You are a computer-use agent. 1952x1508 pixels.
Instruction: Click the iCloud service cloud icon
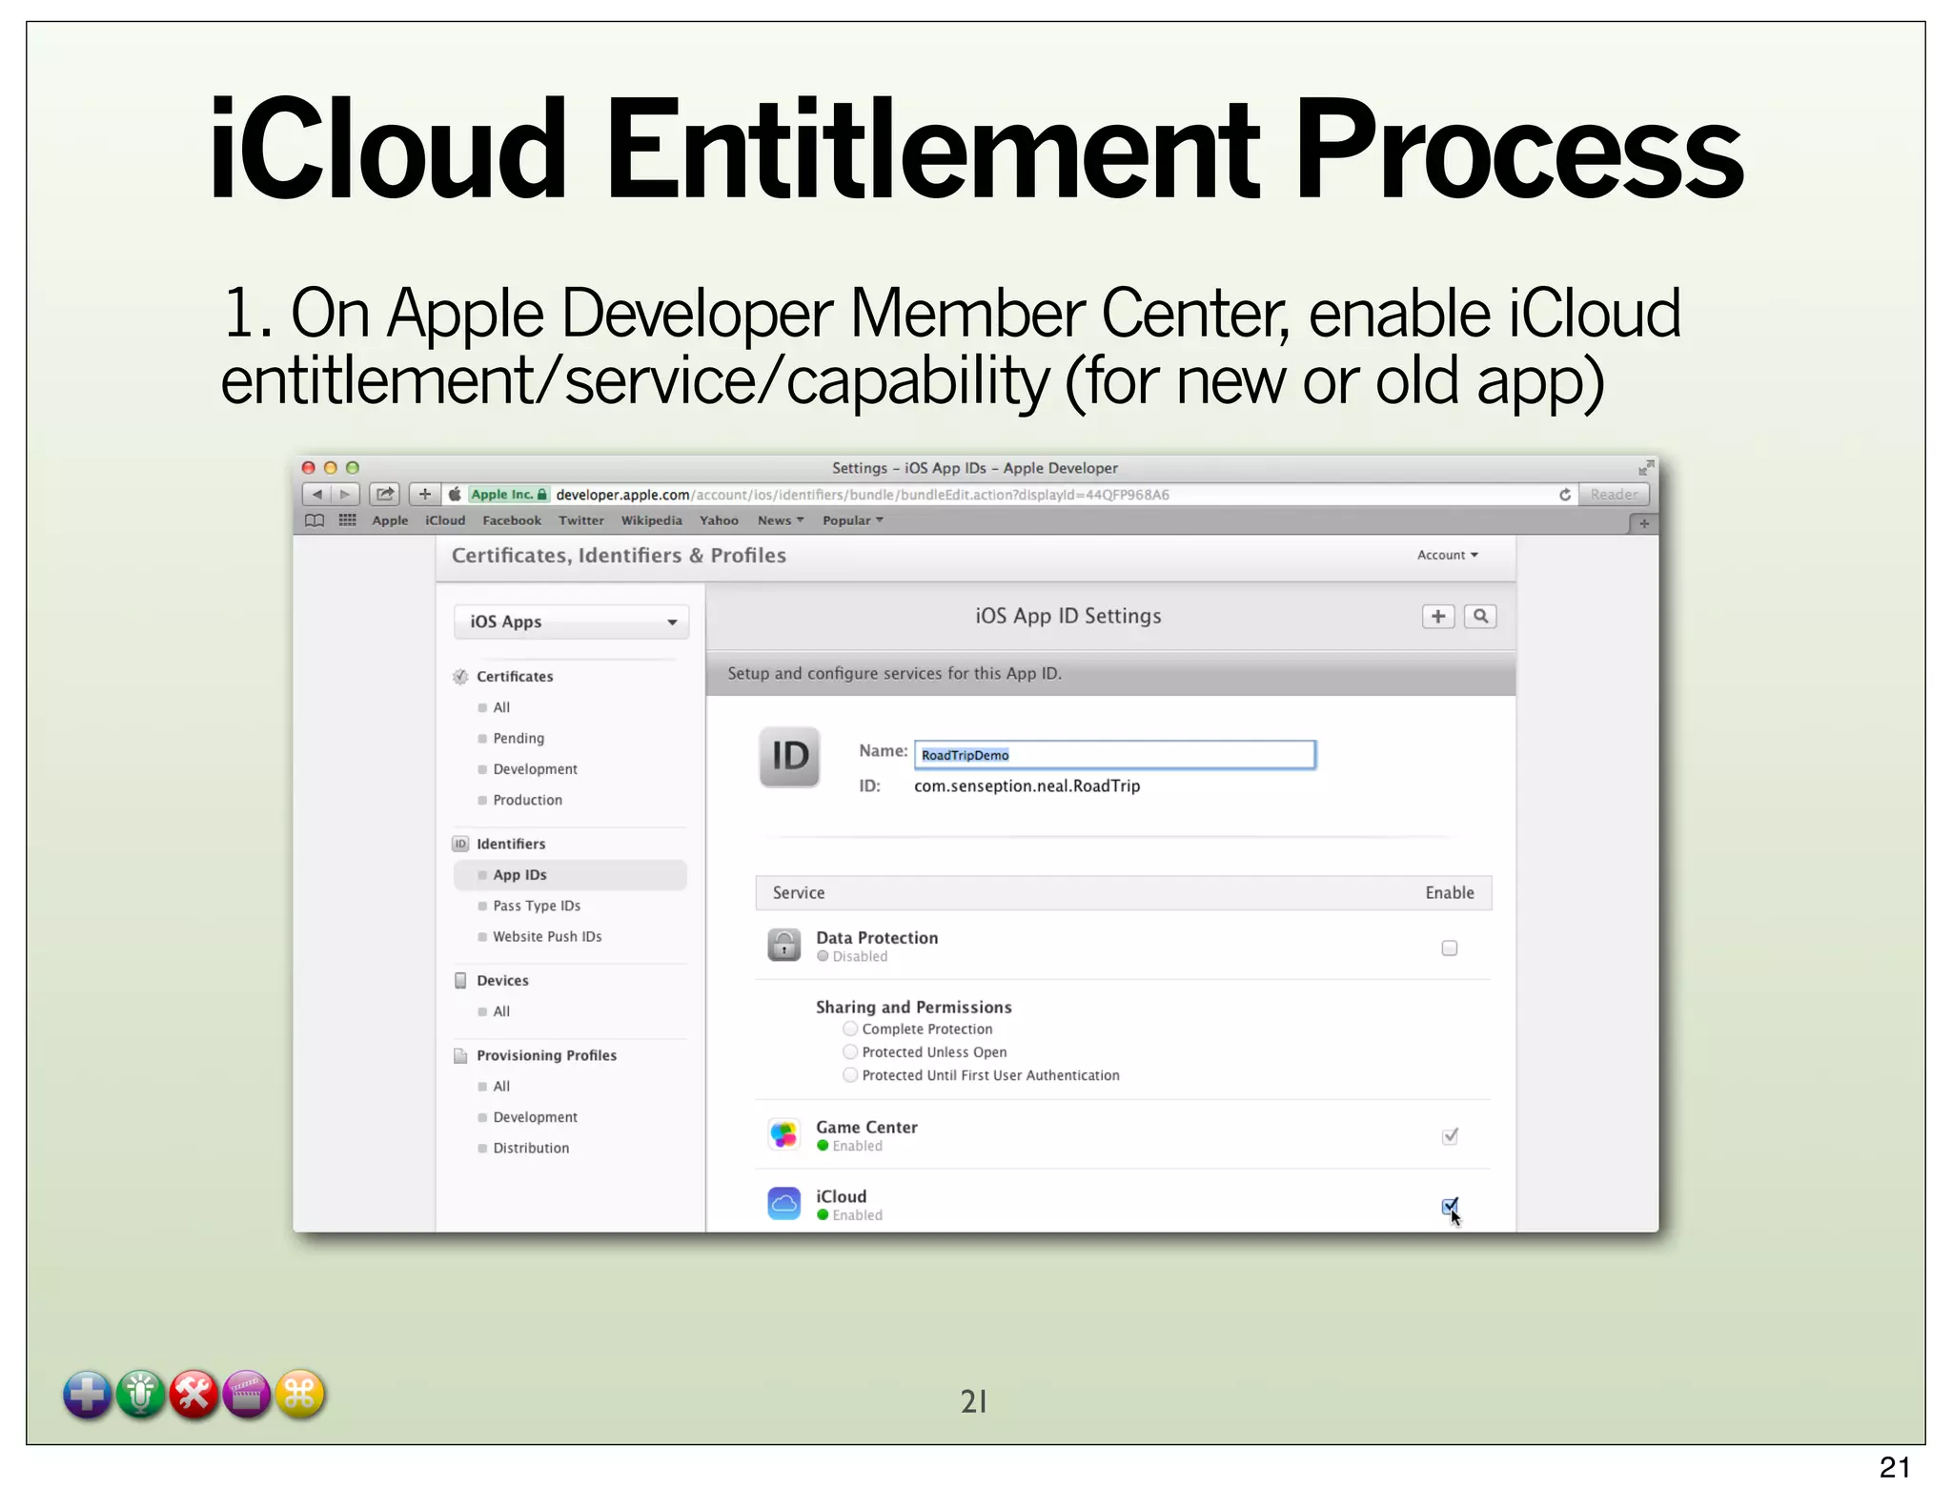[783, 1203]
